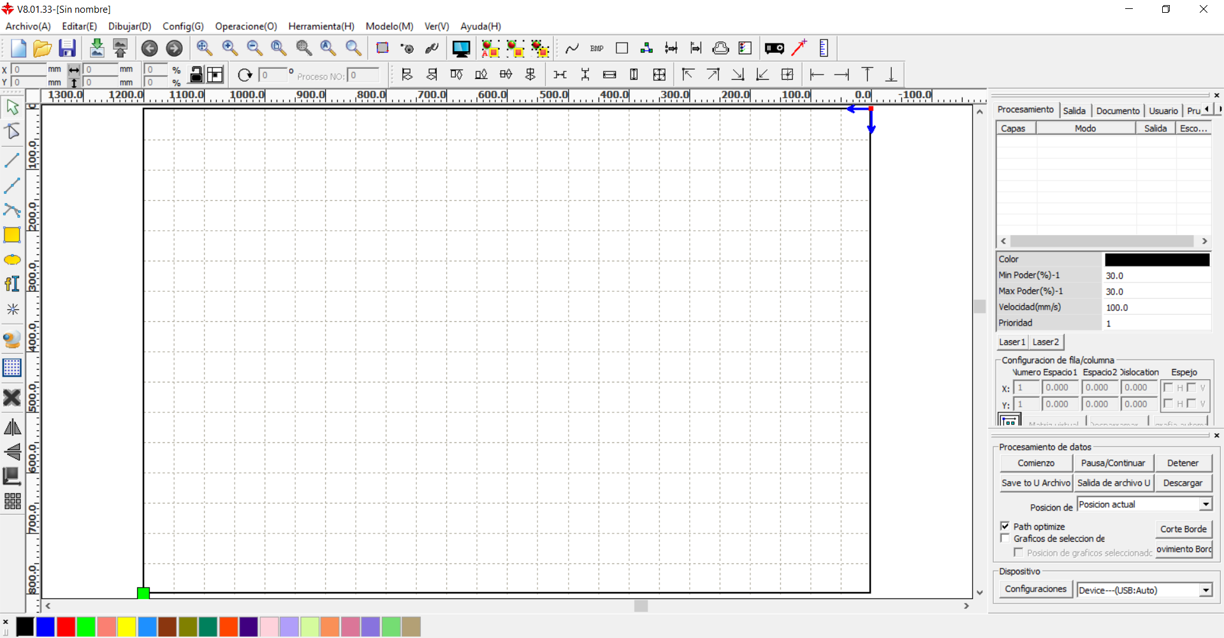
Task: Click the canvas vertical scrollbar thumb
Action: click(980, 307)
